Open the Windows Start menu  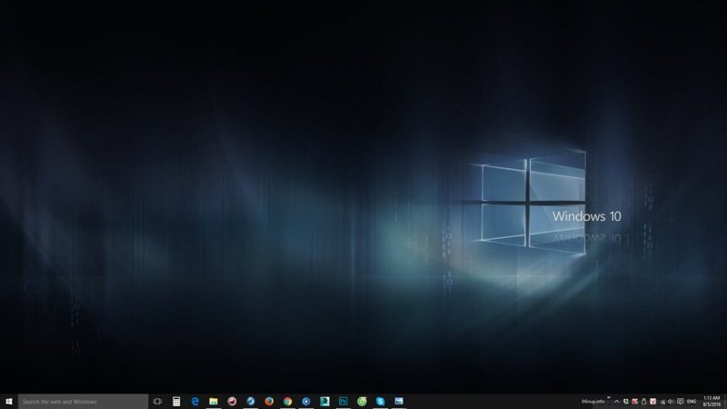(x=9, y=402)
